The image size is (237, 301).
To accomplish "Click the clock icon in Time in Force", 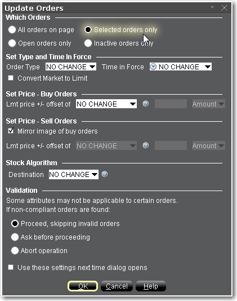I will (153, 67).
